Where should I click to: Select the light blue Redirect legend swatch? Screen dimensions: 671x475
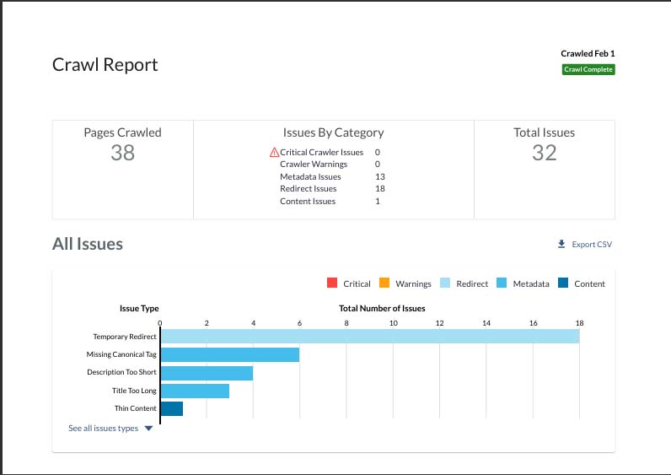tap(445, 283)
